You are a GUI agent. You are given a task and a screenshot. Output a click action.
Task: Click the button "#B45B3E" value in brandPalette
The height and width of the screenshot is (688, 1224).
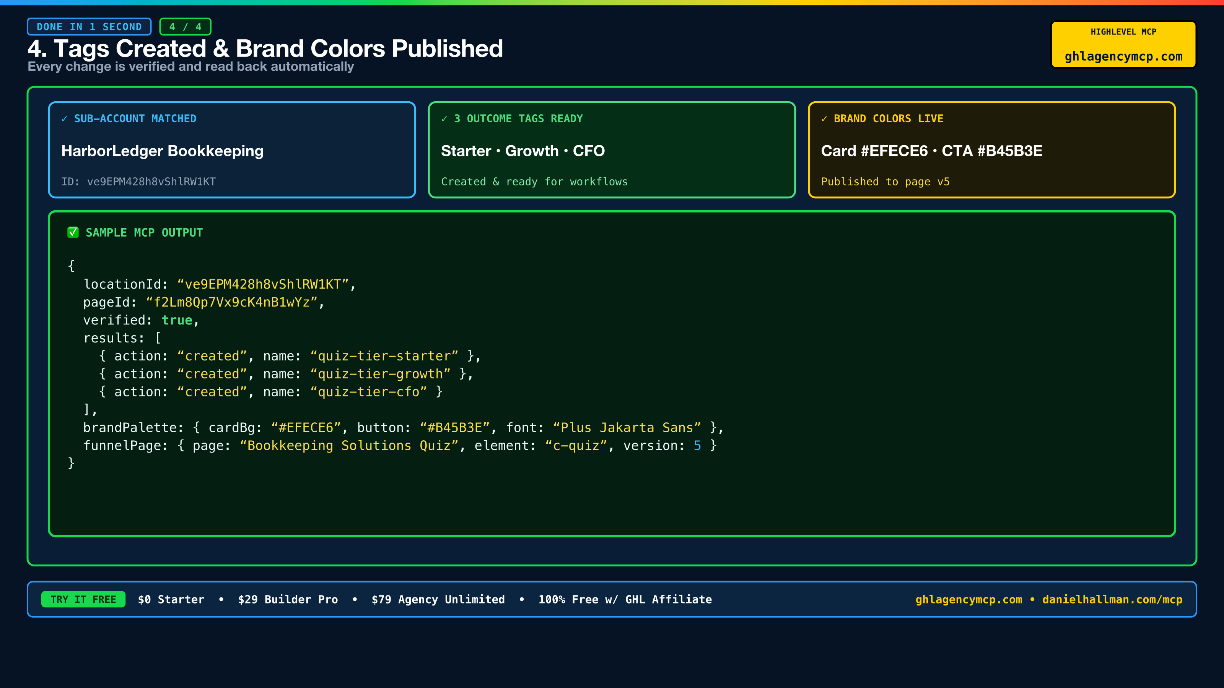click(x=455, y=427)
